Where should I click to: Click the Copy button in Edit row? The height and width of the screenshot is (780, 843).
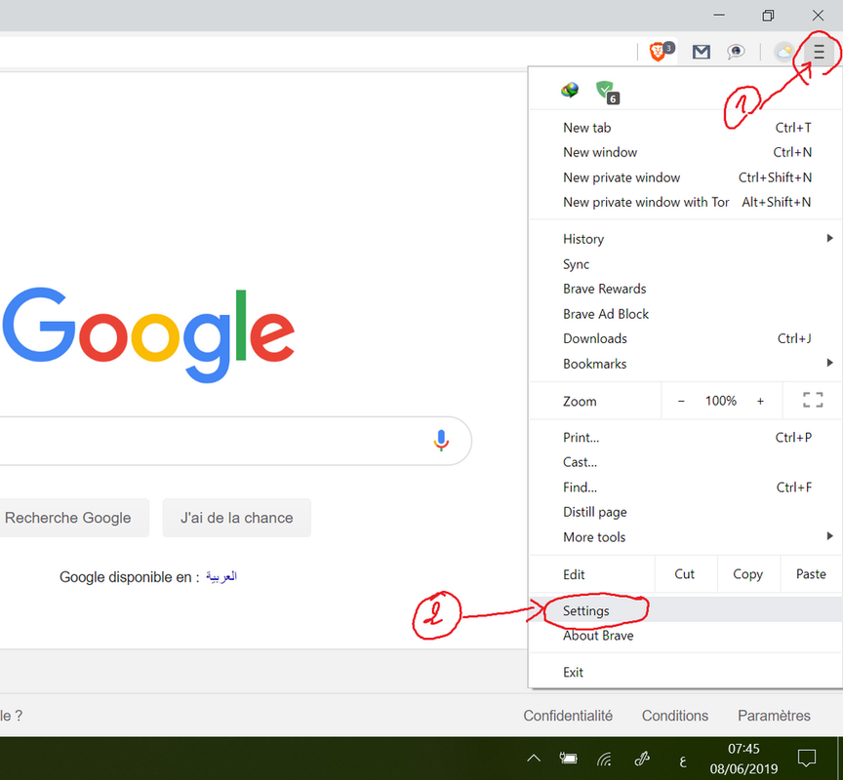point(747,574)
